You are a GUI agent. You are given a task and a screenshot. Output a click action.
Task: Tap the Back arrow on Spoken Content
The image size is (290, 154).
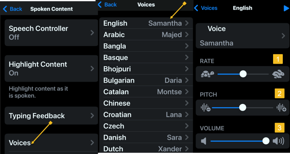point(12,9)
